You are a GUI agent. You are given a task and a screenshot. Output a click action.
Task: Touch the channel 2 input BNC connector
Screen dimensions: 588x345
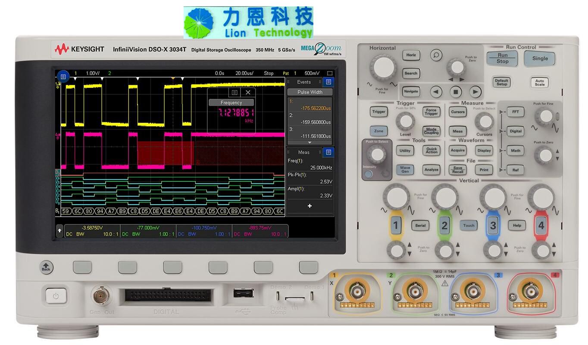point(415,292)
